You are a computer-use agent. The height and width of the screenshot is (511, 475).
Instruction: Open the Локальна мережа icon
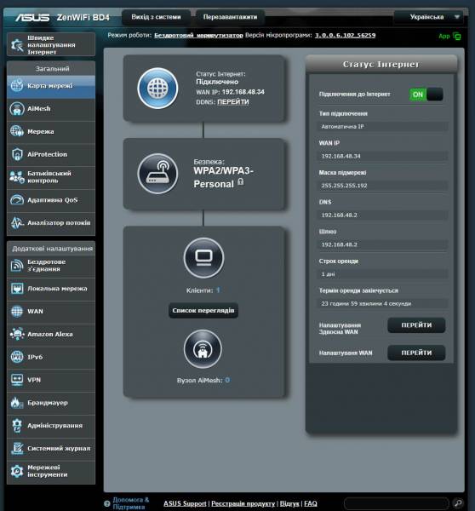click(17, 289)
